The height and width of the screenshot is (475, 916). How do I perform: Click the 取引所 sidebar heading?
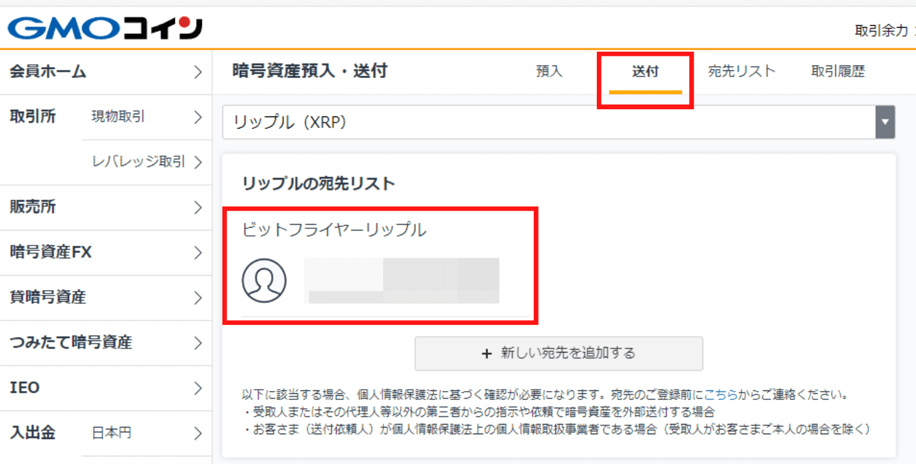tap(32, 116)
